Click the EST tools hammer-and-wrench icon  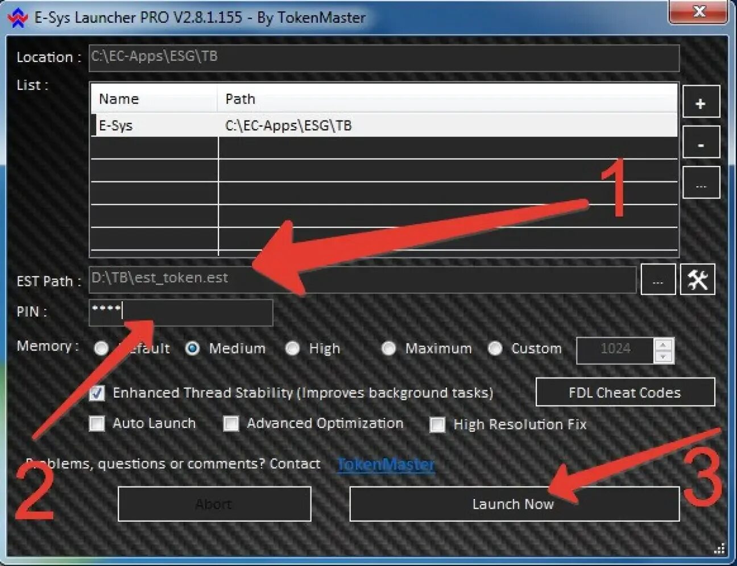pyautogui.click(x=697, y=280)
